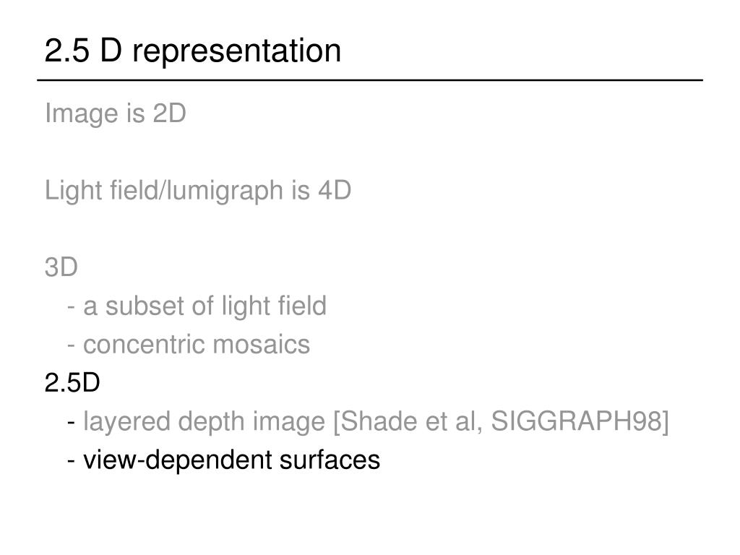The width and height of the screenshot is (740, 555).
Task: Click the word 'representation' in the title
Action: (x=236, y=52)
